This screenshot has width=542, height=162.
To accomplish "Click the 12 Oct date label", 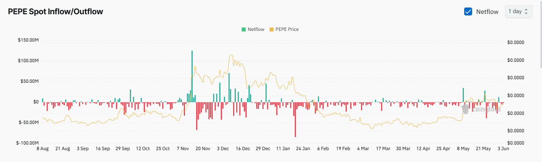I will click(x=143, y=149).
